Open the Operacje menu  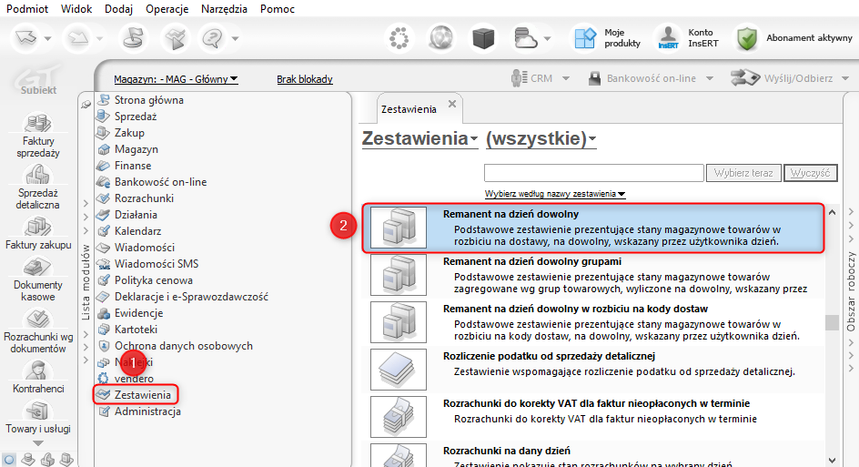tap(167, 9)
